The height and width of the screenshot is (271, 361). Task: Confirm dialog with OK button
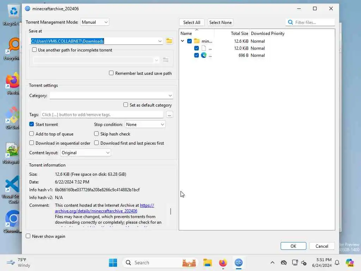(293, 246)
